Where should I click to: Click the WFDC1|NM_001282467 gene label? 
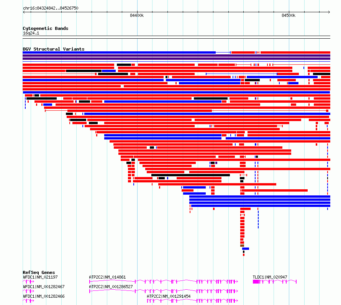click(44, 287)
